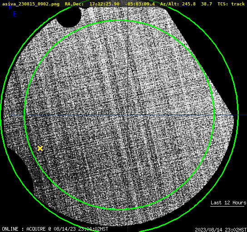Click the crosshair center intersection
Viewport: 247px width, 232px height.
coord(128,115)
